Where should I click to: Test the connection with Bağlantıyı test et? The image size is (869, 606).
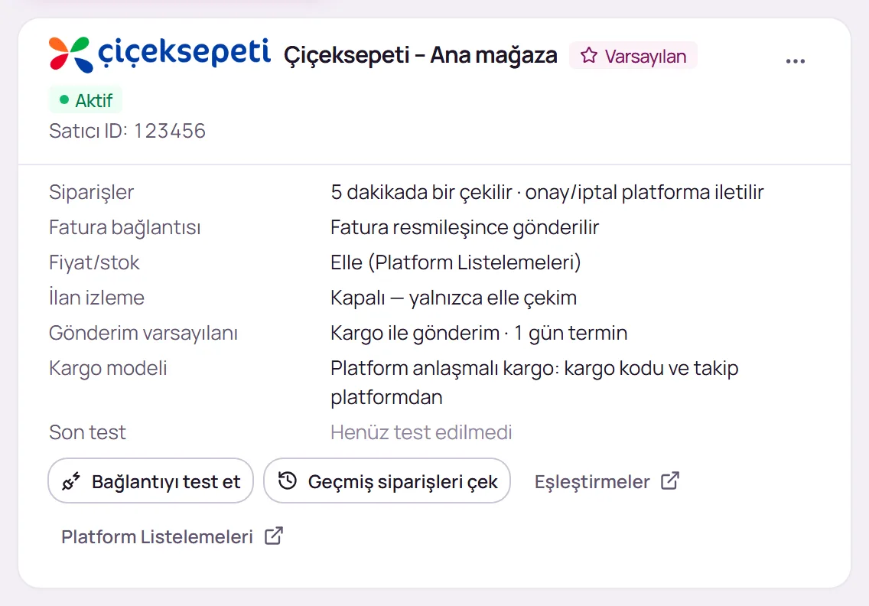point(151,481)
